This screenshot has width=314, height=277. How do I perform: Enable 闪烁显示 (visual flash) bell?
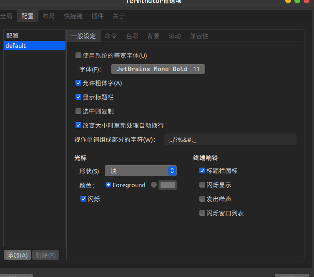point(202,185)
